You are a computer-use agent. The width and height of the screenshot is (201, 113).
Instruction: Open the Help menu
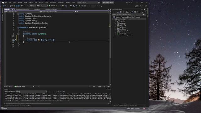click(73, 3)
